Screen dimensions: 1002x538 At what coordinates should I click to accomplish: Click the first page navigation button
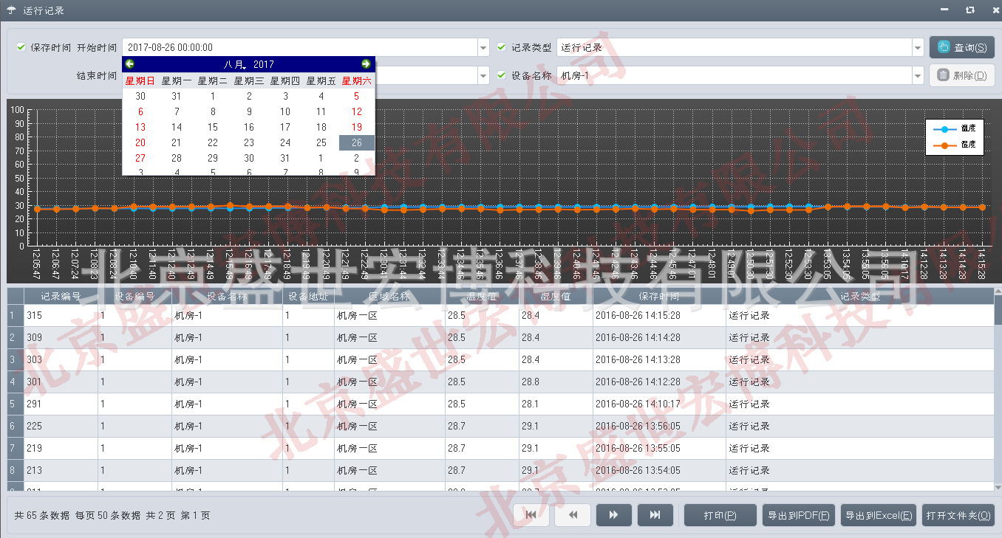click(x=531, y=515)
